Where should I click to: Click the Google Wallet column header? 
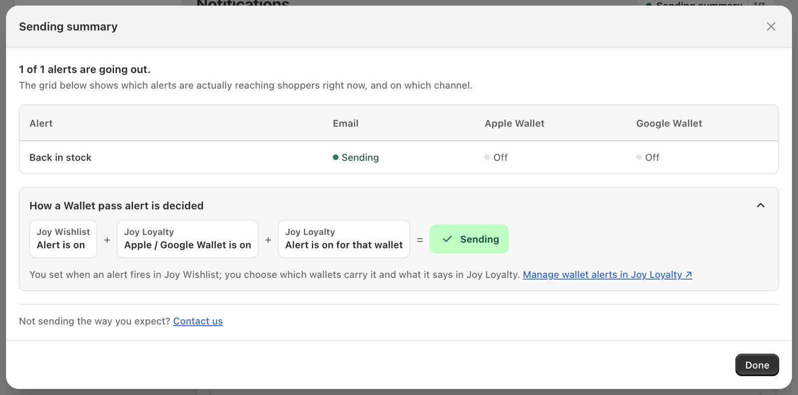pyautogui.click(x=669, y=123)
